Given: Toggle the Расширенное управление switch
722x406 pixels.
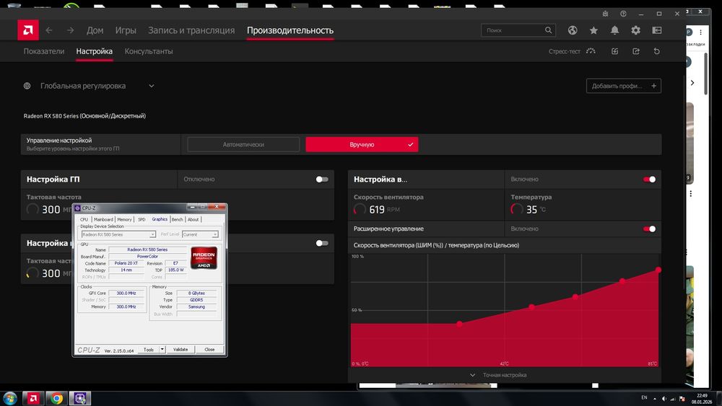Looking at the screenshot, I should 649,229.
